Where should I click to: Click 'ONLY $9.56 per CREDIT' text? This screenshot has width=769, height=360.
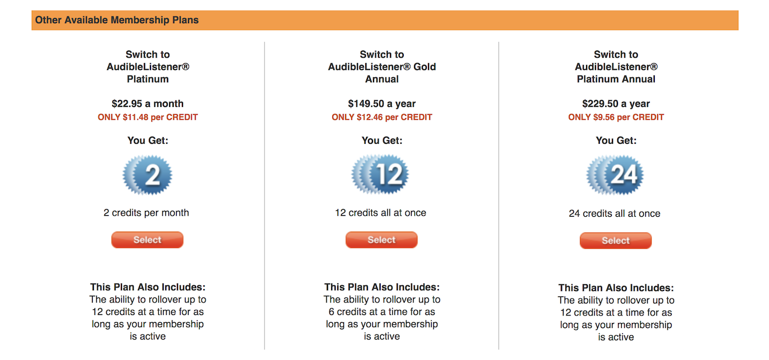coord(616,117)
